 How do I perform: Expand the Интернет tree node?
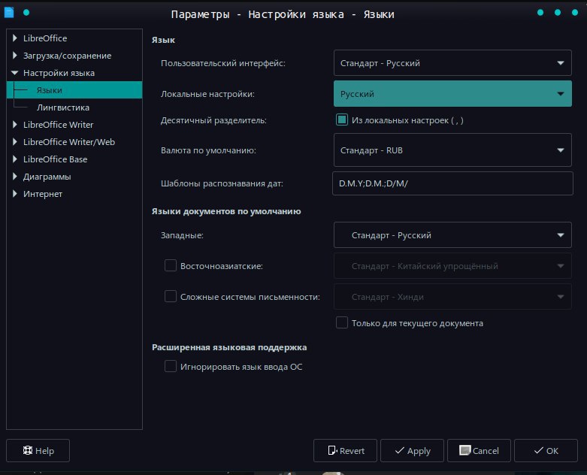14,193
